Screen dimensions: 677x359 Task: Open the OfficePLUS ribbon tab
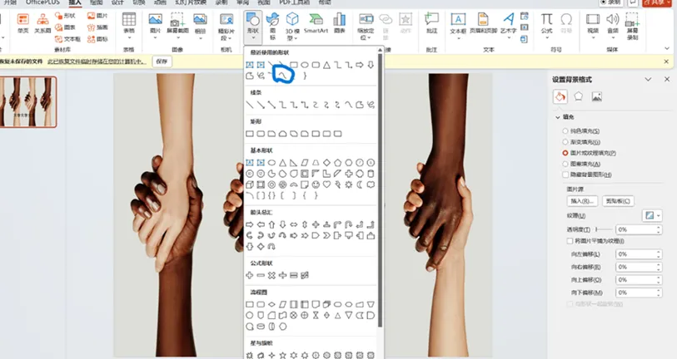(x=42, y=2)
